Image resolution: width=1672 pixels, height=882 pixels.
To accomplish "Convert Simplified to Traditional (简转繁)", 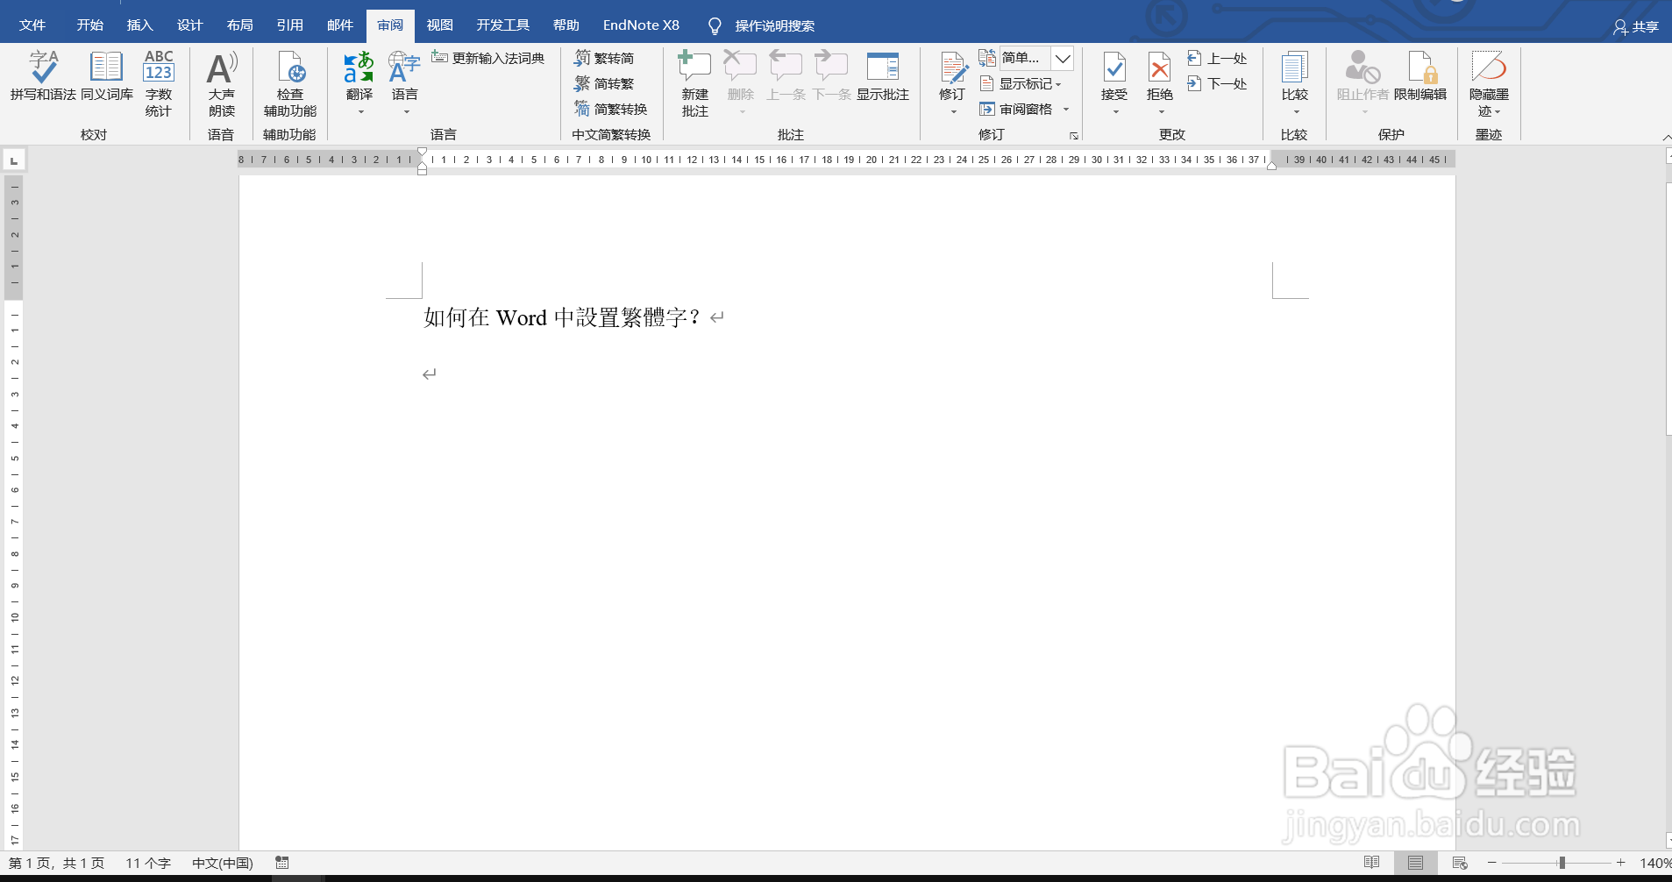I will pos(604,83).
